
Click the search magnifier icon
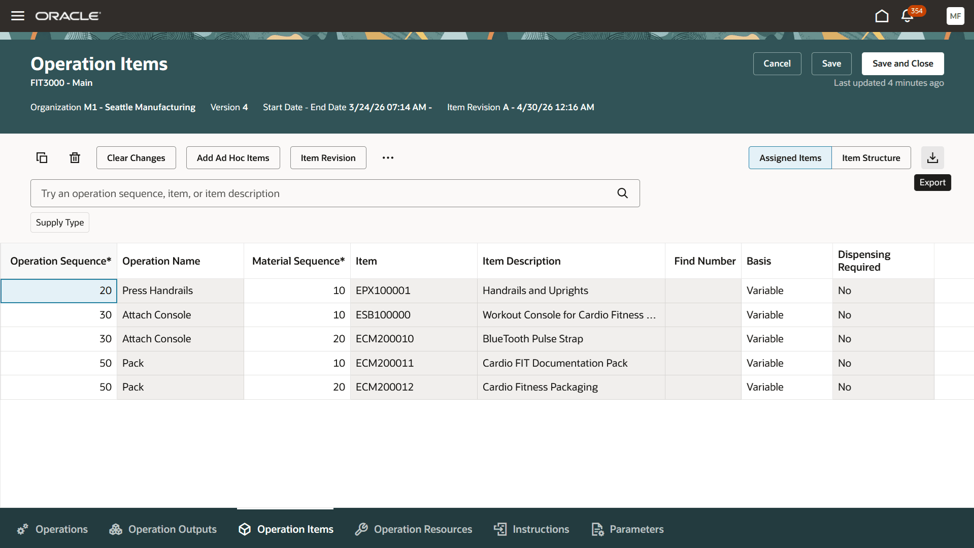point(623,193)
